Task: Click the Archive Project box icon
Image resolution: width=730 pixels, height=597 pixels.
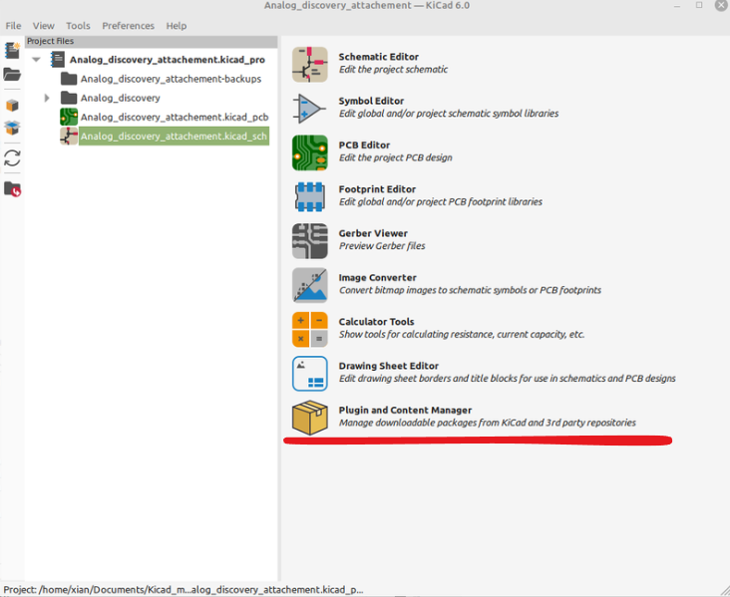Action: coord(12,106)
